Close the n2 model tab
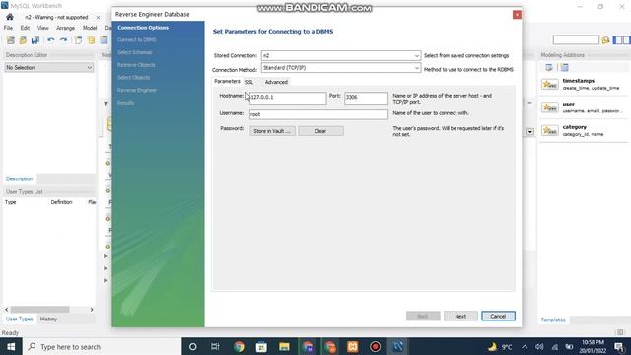The image size is (631, 355). (98, 18)
